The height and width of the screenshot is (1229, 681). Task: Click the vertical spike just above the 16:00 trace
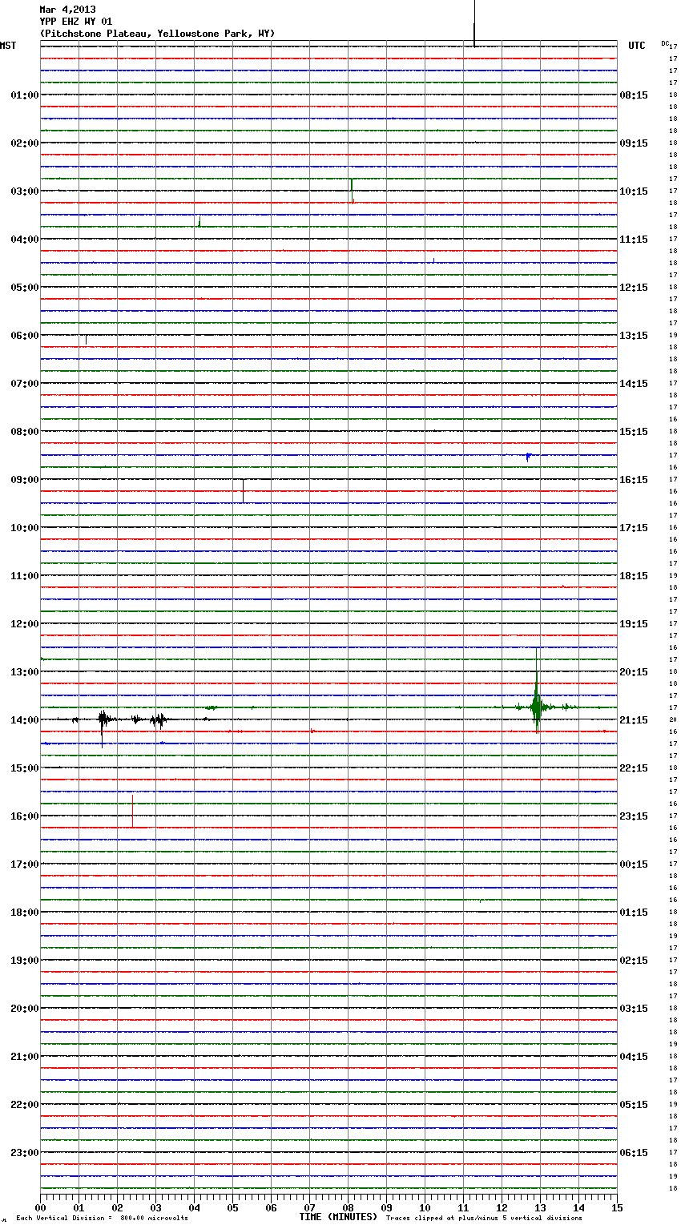(132, 809)
